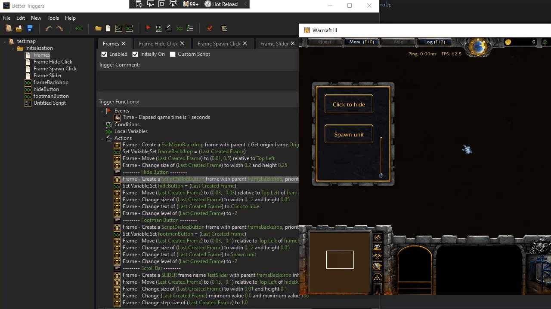Open the game Menu (F10) button
This screenshot has width=551, height=309.
click(x=361, y=42)
